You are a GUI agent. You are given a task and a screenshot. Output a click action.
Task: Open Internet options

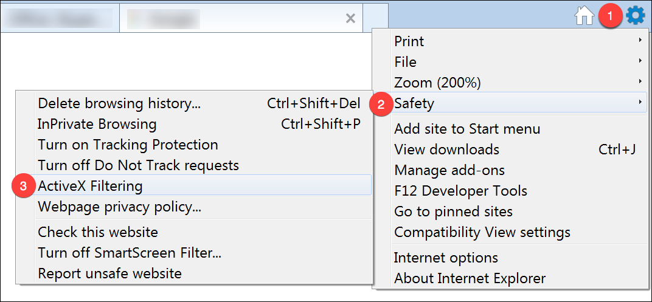pos(446,258)
